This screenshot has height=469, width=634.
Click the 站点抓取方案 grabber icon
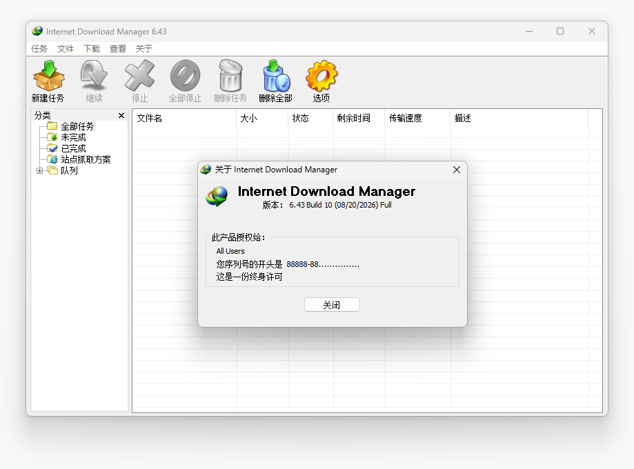point(52,159)
